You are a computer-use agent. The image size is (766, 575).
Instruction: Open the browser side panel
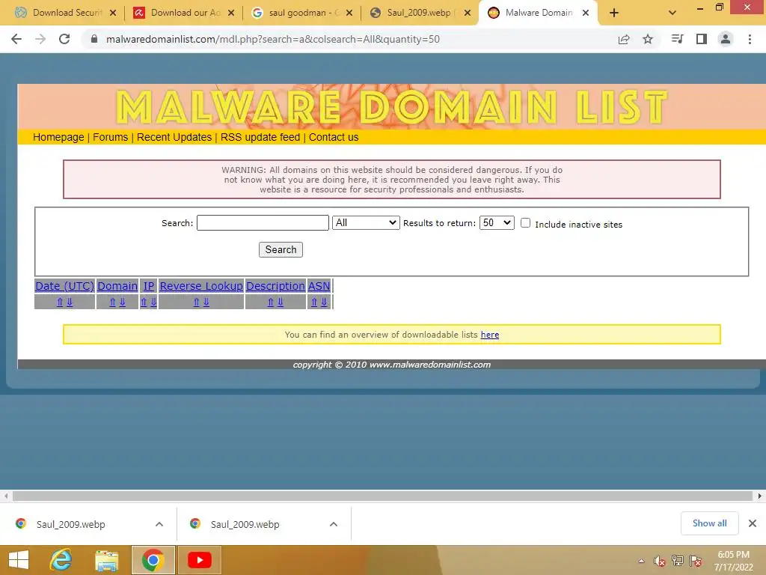click(x=702, y=39)
